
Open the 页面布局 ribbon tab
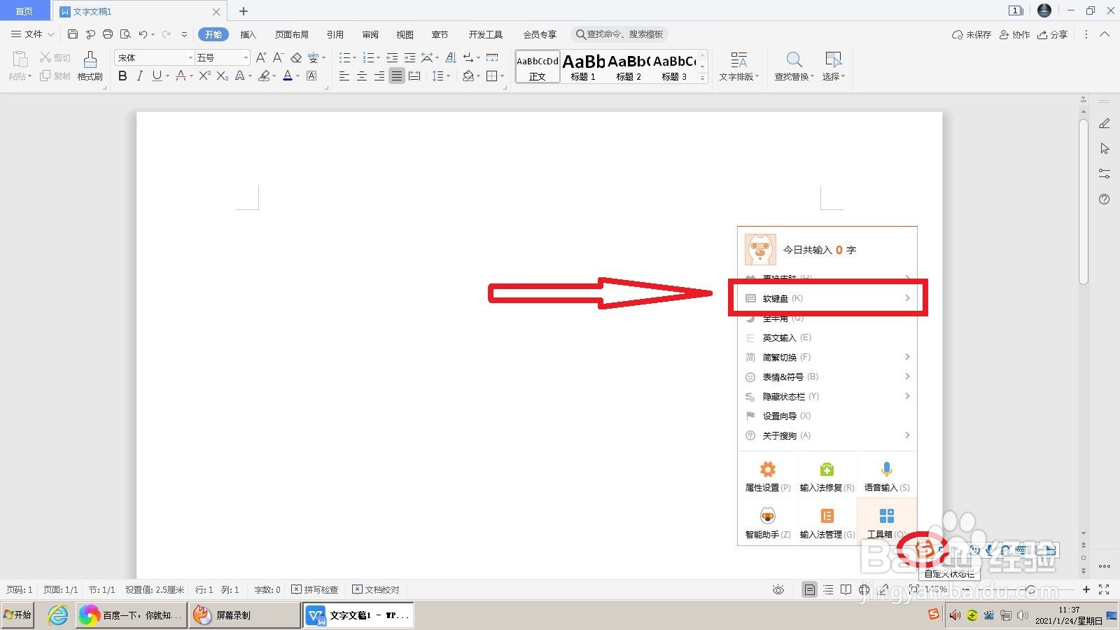(292, 34)
